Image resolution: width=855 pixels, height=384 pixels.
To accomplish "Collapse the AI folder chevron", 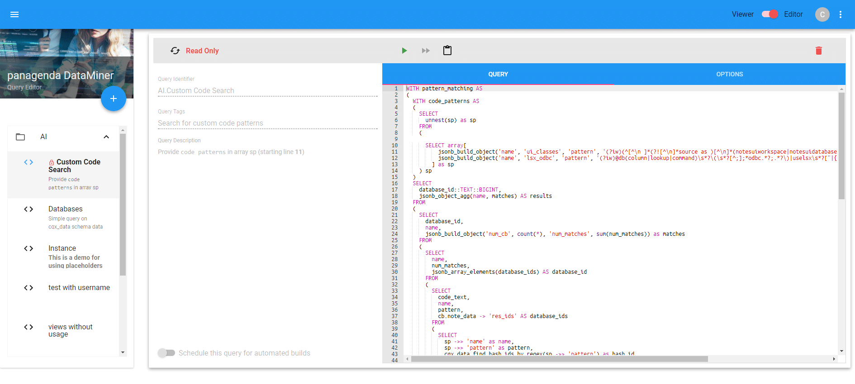I will pos(106,137).
